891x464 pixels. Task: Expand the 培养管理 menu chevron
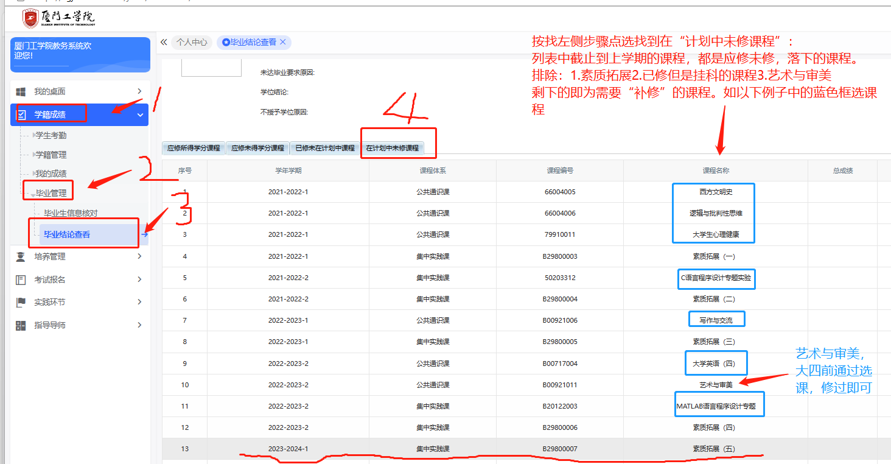139,256
